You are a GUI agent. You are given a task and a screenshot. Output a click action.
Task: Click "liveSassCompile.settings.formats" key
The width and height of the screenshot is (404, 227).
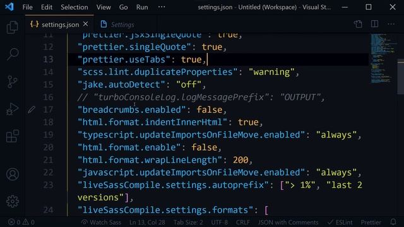(165, 210)
